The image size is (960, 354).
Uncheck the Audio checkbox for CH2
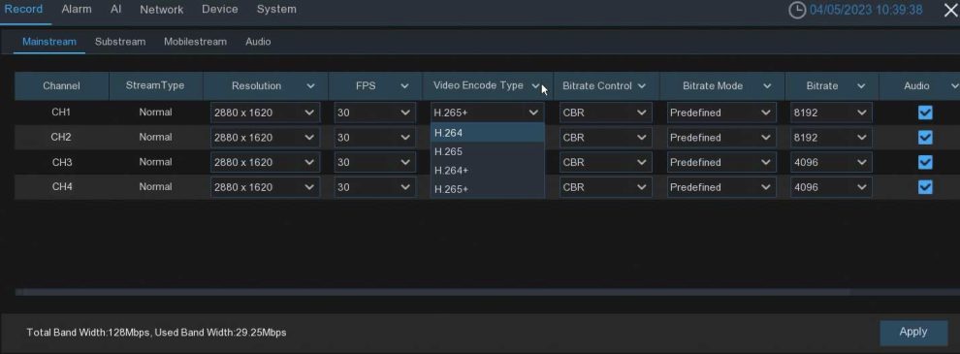(925, 137)
